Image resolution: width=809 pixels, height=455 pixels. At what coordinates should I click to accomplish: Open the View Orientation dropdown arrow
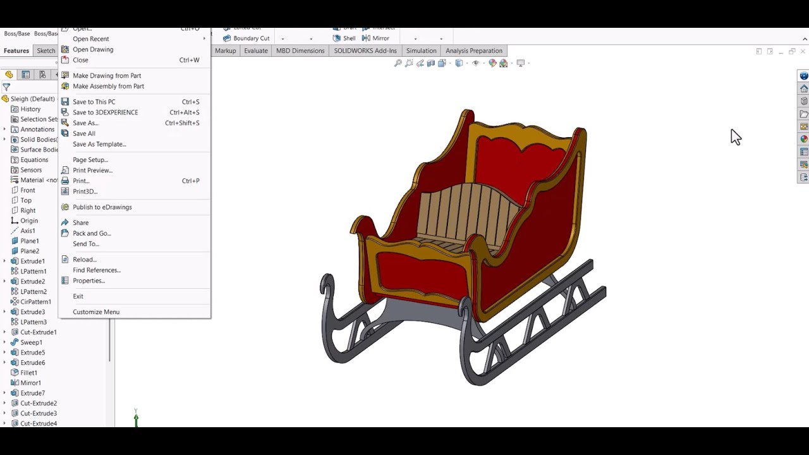[450, 63]
